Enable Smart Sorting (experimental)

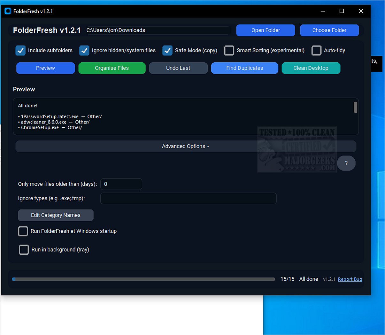229,51
